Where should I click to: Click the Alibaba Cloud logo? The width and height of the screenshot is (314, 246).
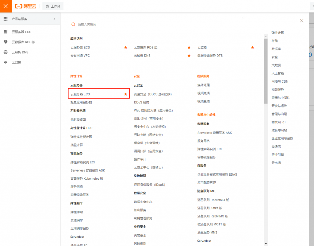(x=25, y=6)
